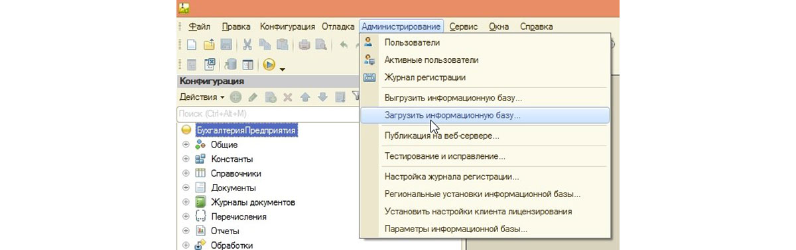Click the configuration window layout icon
This screenshot has height=250, width=796.
coord(247,64)
